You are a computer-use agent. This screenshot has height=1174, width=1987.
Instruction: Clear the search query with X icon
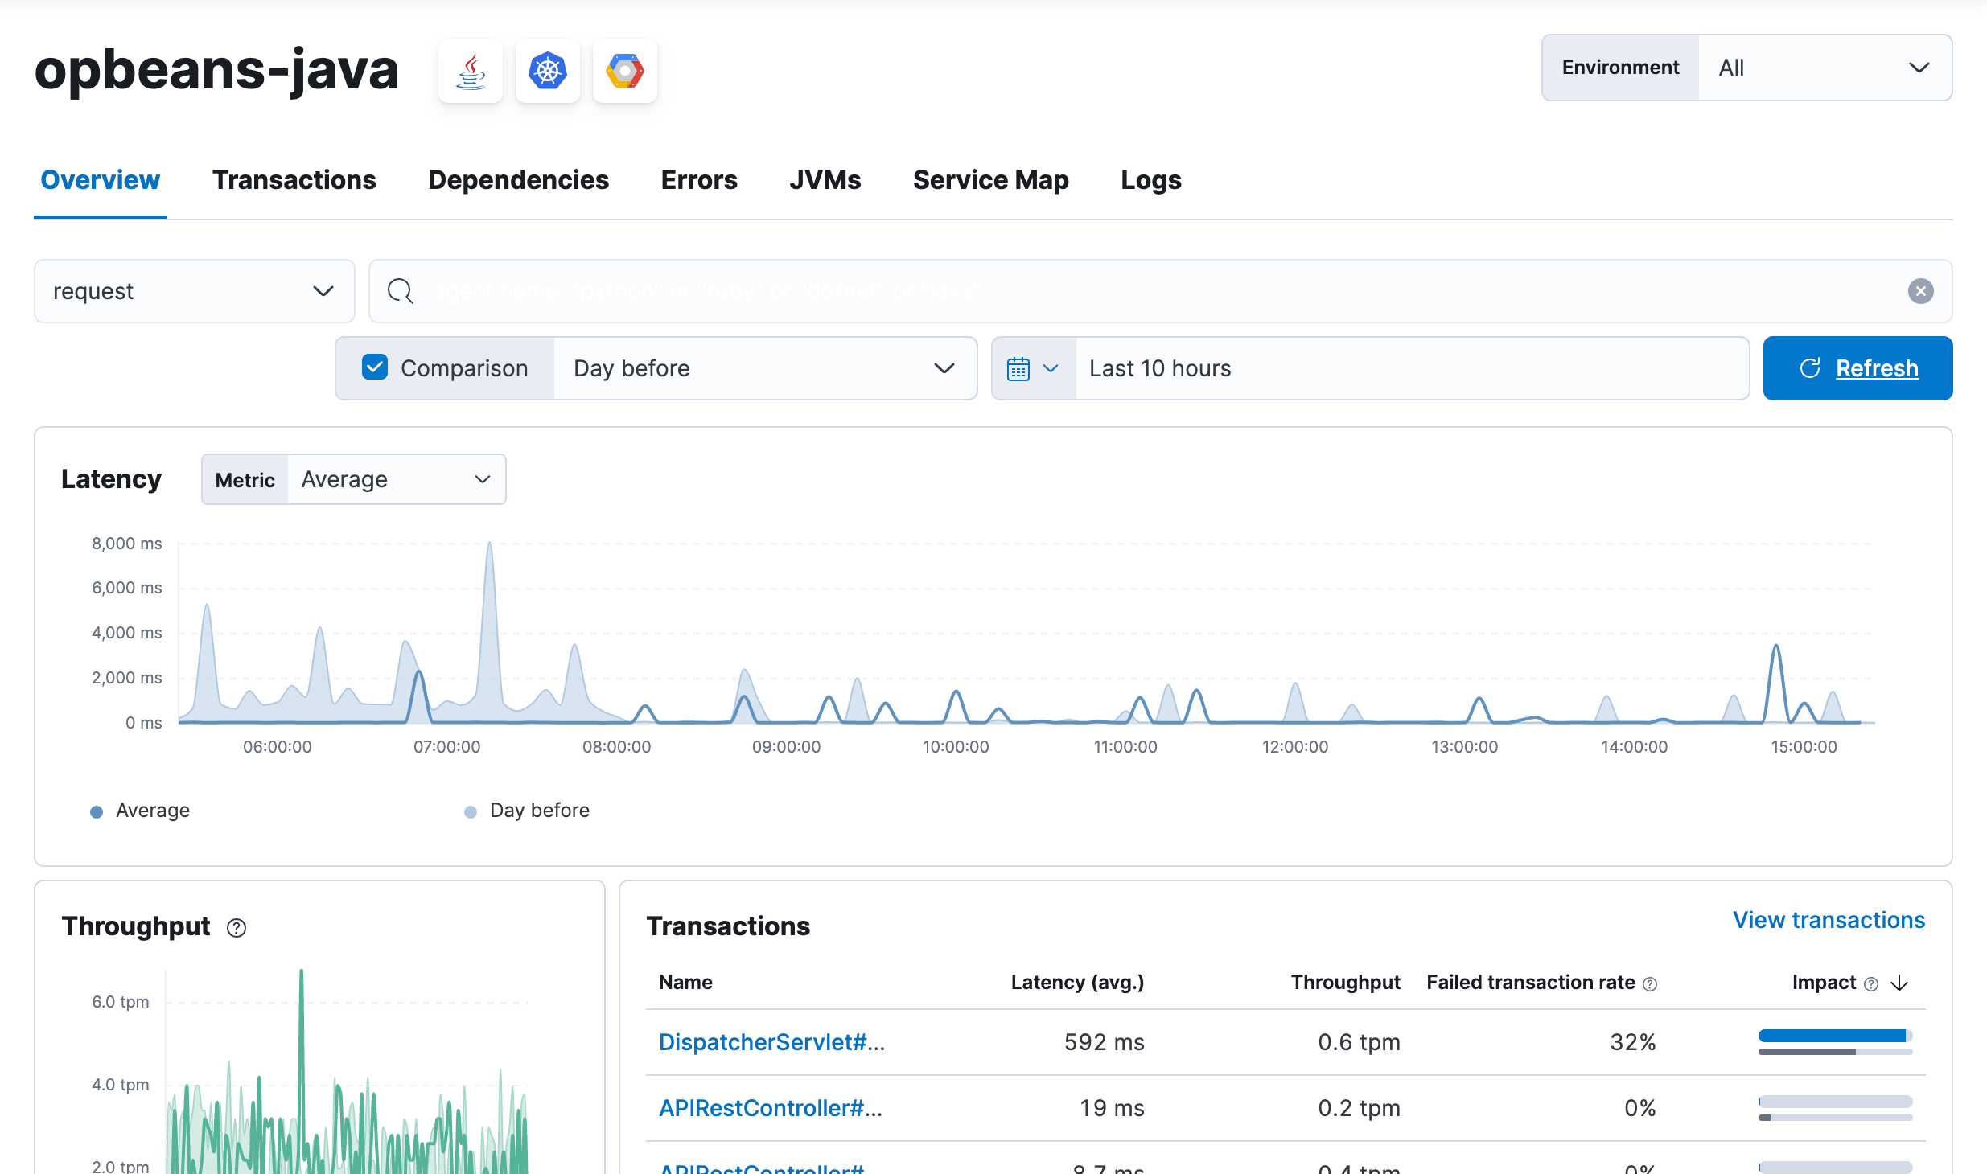[x=1920, y=291]
